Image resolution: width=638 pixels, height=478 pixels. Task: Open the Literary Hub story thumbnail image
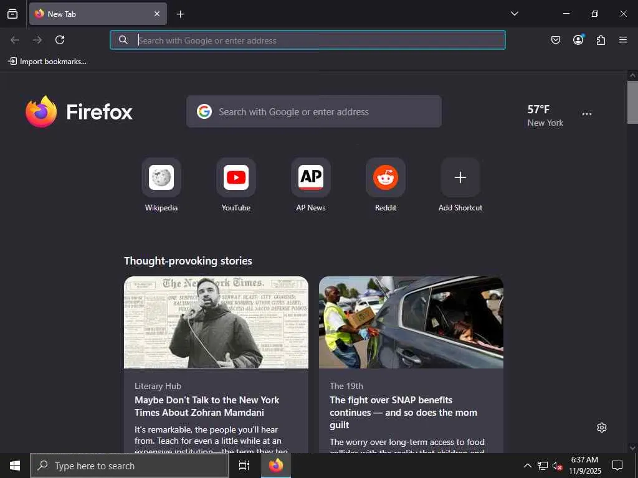click(x=216, y=322)
